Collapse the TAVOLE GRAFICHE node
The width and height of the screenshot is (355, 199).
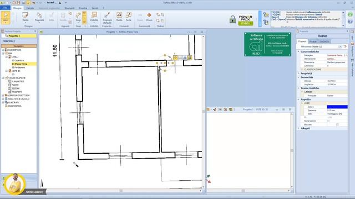pos(3,78)
